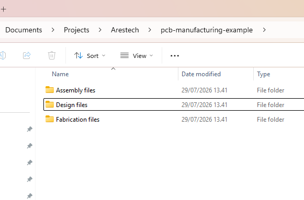304x200 pixels.
Task: Expand the chevron after Documents breadcrumb
Action: [x=53, y=30]
